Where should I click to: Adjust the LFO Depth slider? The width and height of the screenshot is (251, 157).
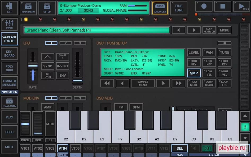[x=77, y=80]
